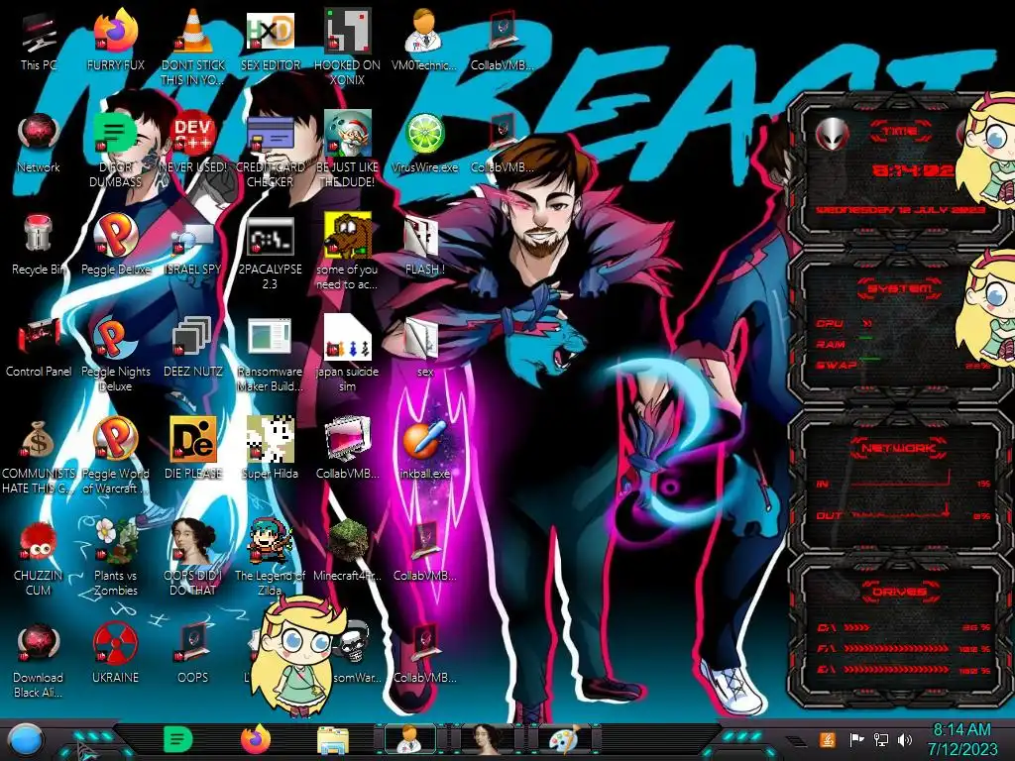1015x761 pixels.
Task: Launch Peggle World of Warcraft icon
Action: pos(115,458)
